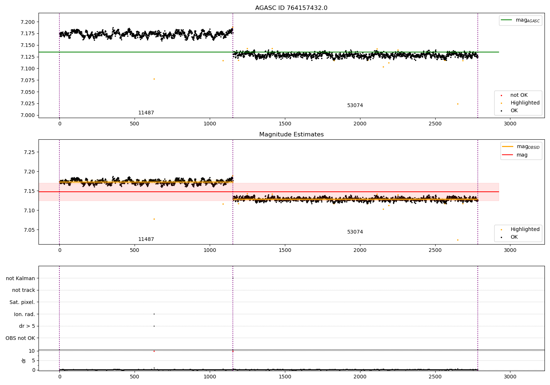Click the 'dr > 5' axis label
The height and width of the screenshot is (385, 550).
click(27, 326)
